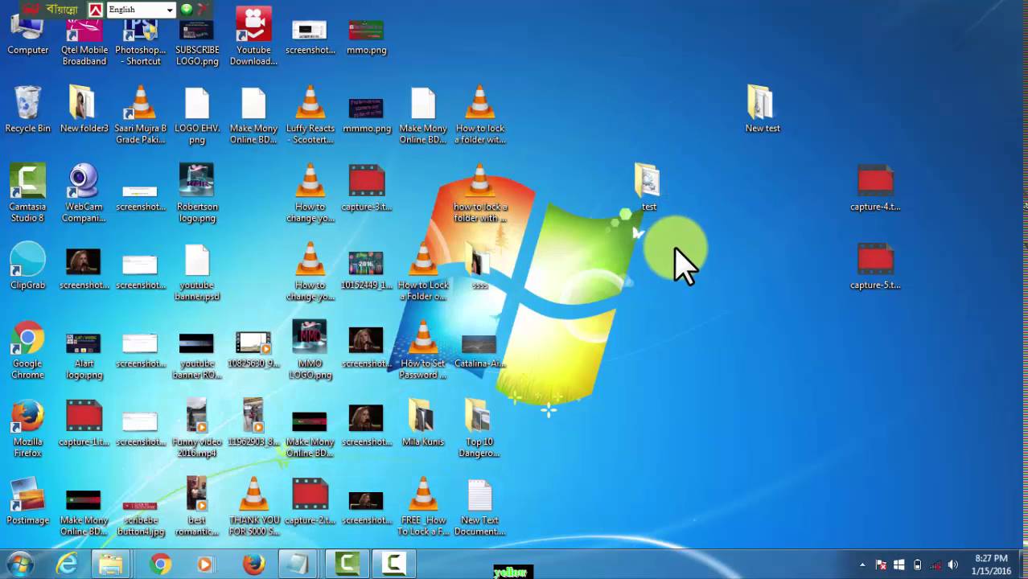Launch Camtasia Studio 8 from desktop

tap(27, 193)
